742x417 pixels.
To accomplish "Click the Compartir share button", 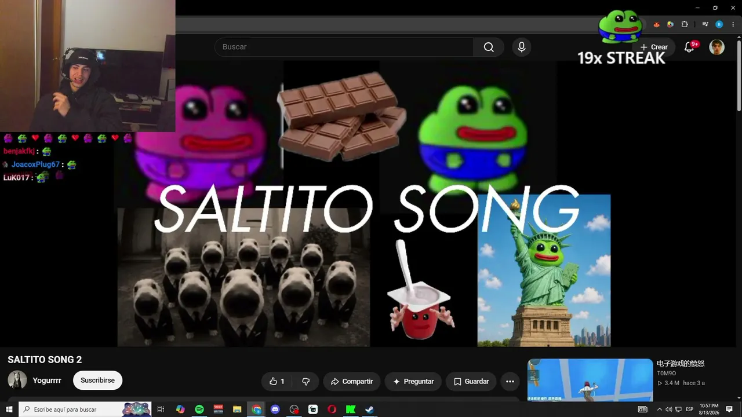I will (352, 382).
